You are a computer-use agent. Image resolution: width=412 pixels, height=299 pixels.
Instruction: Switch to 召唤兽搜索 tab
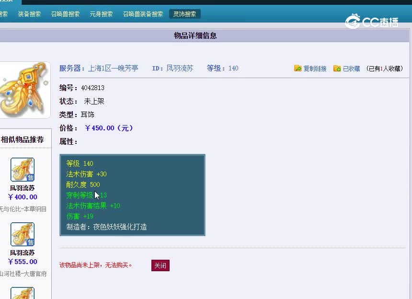point(65,14)
